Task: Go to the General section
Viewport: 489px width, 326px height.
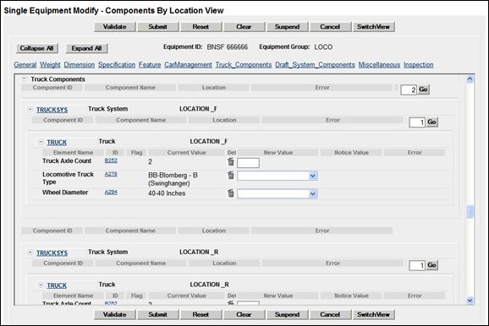Action: tap(25, 65)
